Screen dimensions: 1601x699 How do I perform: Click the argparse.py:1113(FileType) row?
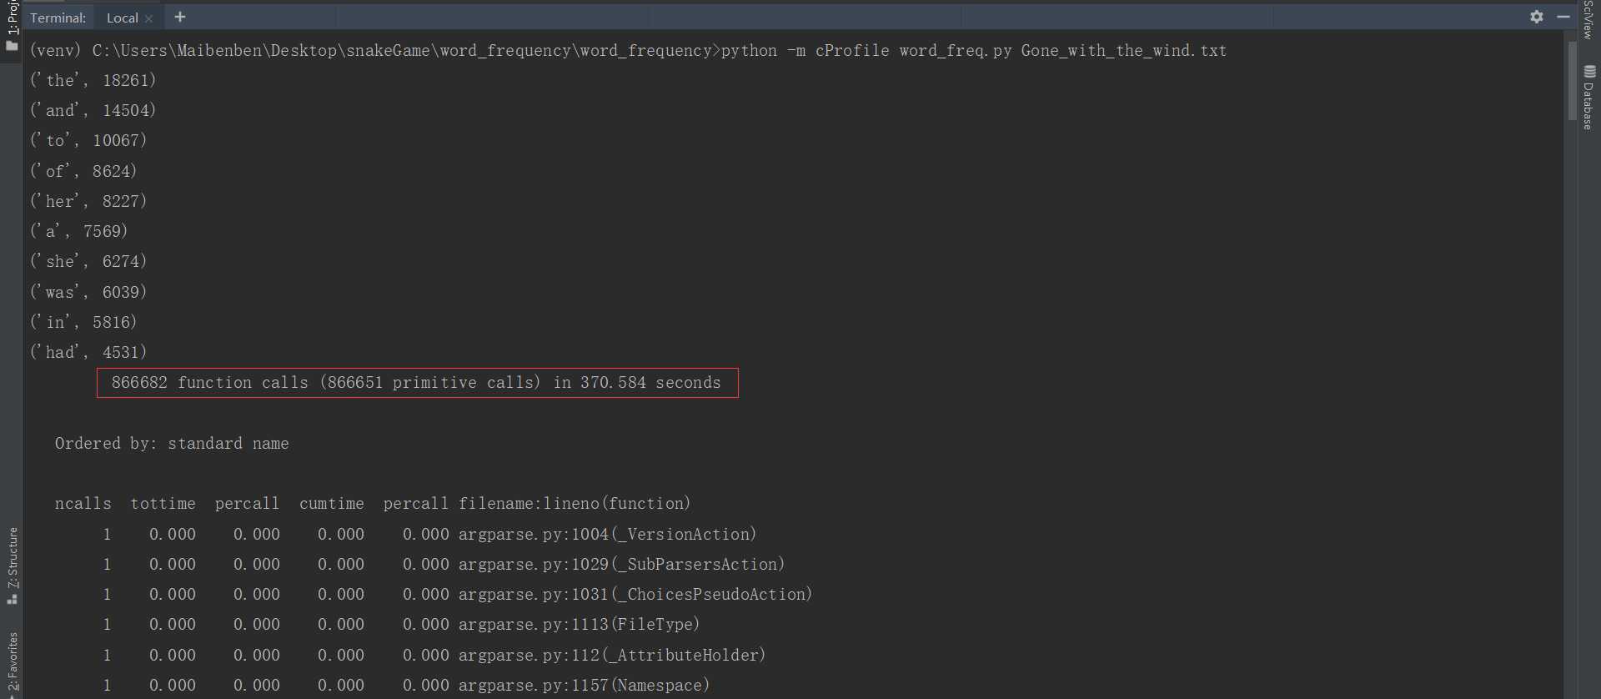click(401, 624)
